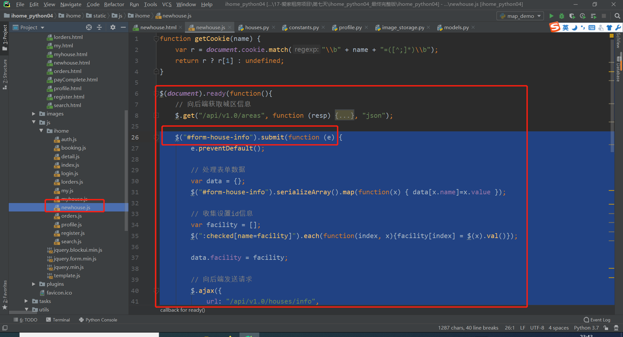Collapse all in Project panel

(x=99, y=28)
